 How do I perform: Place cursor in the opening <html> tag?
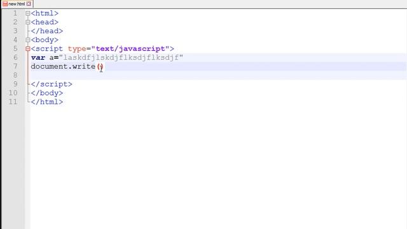coord(45,13)
